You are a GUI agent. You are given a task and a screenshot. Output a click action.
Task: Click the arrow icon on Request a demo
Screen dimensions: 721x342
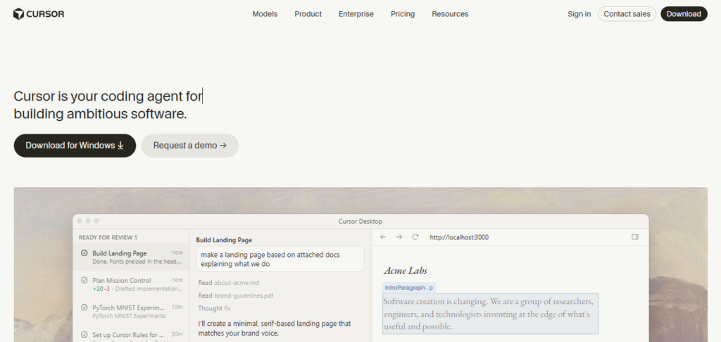223,145
